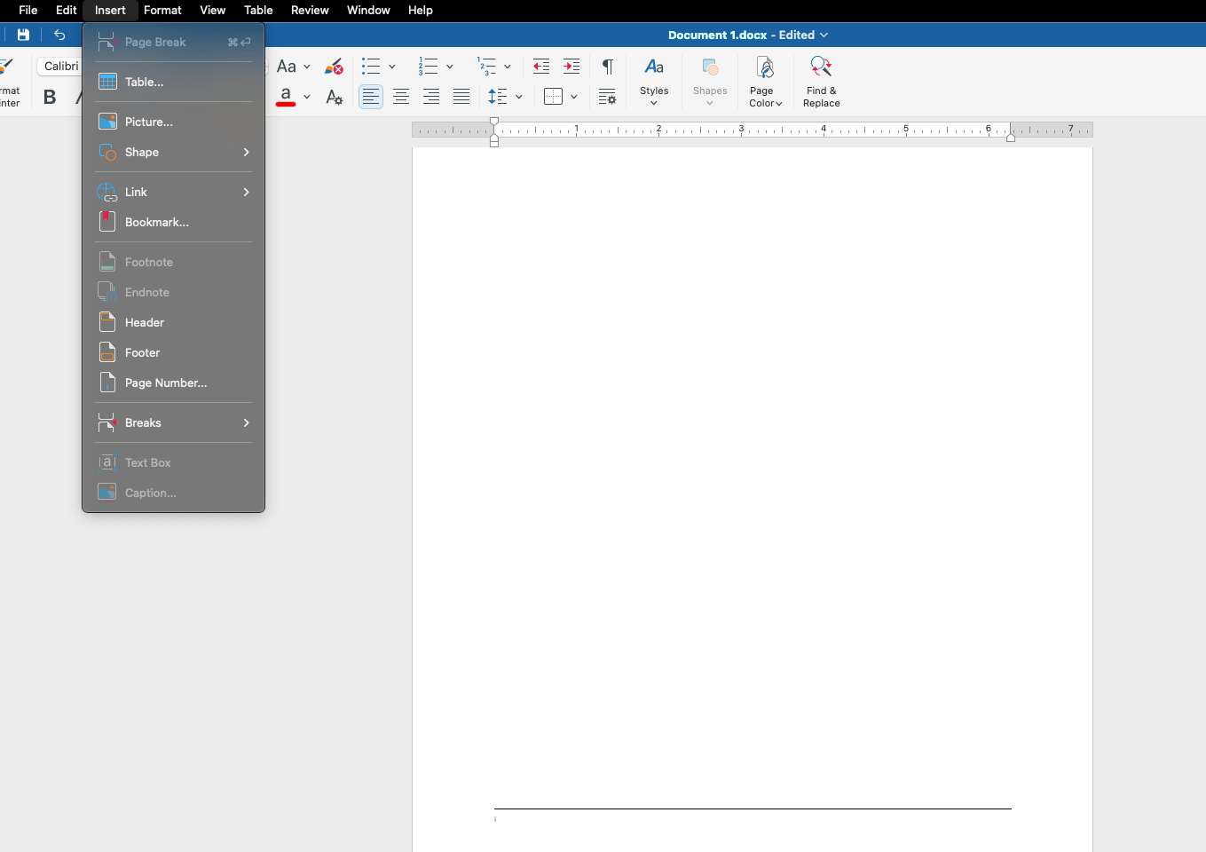Viewport: 1206px width, 852px height.
Task: Open the font color swatch dropdown
Action: click(x=307, y=96)
